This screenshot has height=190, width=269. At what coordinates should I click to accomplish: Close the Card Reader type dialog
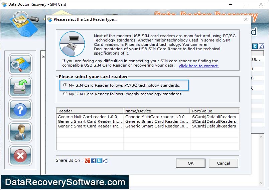click(x=246, y=19)
